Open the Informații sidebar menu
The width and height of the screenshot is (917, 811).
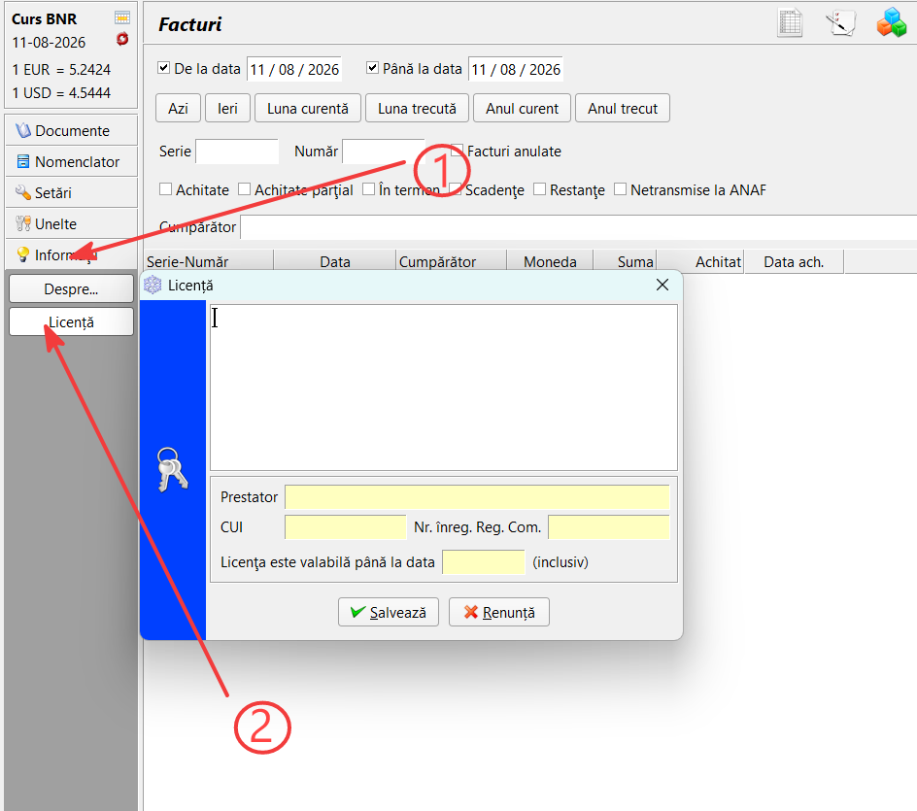[71, 254]
